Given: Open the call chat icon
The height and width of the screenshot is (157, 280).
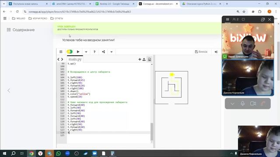Looking at the screenshot, I should (243, 19).
